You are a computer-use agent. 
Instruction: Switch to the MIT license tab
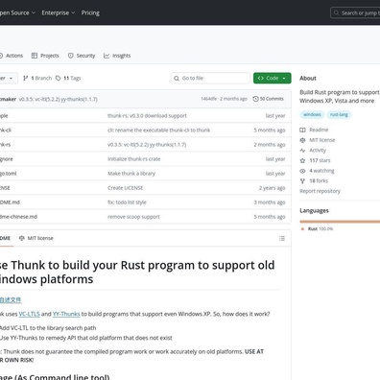tap(36, 238)
